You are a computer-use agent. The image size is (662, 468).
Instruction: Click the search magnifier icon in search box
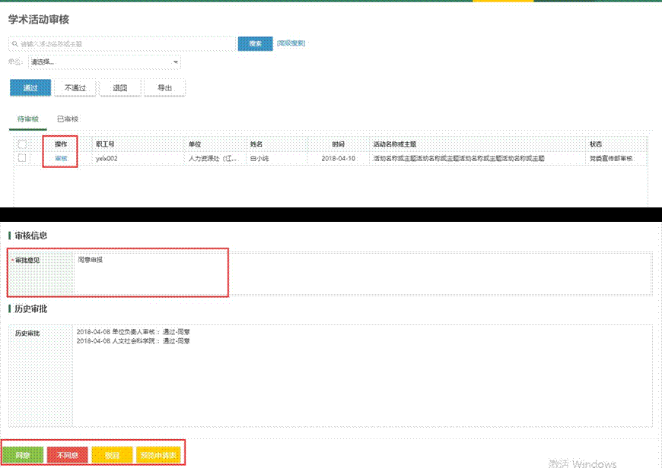15,44
